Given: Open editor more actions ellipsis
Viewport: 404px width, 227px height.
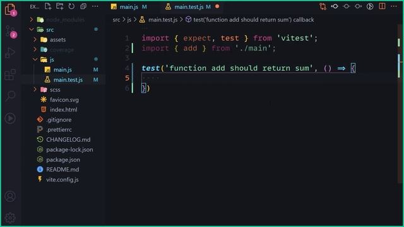Looking at the screenshot, I should click(394, 6).
